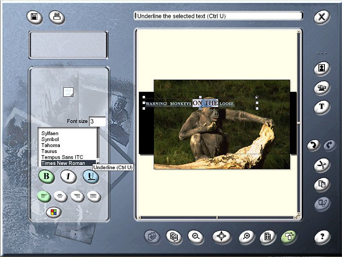This screenshot has height=257, width=342.
Task: Click the Undo arrow button
Action: click(314, 145)
